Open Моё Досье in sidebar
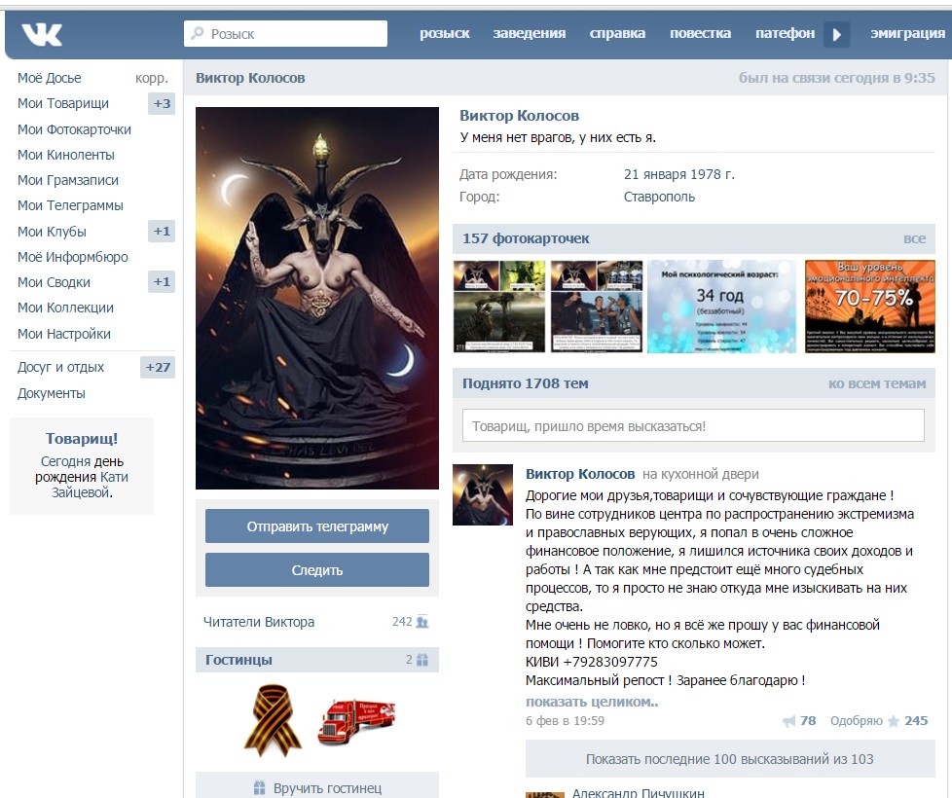 [50, 78]
